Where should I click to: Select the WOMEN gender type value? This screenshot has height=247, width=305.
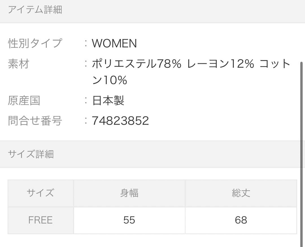114,43
